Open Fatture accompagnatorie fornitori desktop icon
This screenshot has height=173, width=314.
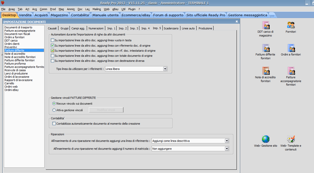pyautogui.click(x=291, y=71)
